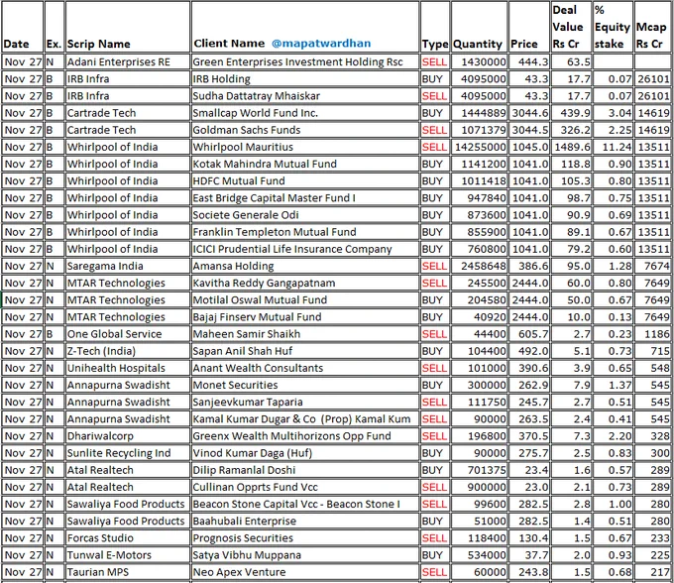Click the 'Saregama India' scrip cell

tap(128, 266)
